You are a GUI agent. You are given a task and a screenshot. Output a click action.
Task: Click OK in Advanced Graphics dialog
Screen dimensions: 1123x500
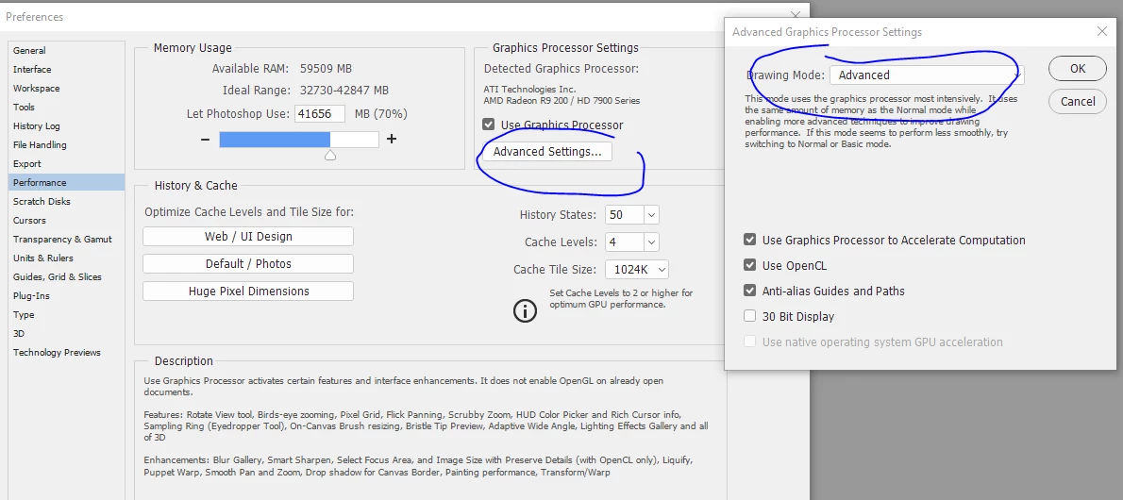coord(1078,69)
